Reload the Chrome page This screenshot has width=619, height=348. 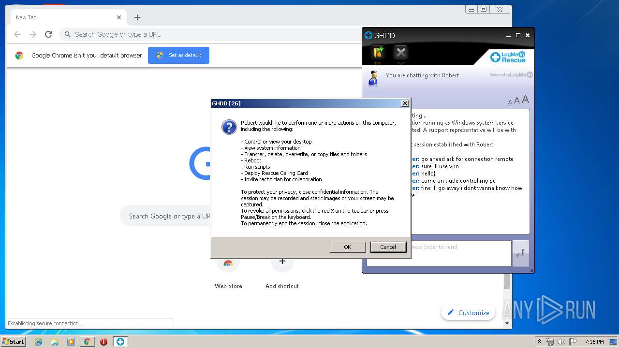[48, 34]
